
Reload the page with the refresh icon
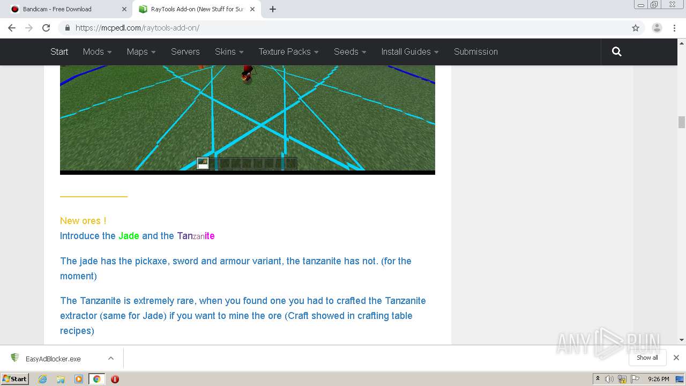tap(46, 28)
